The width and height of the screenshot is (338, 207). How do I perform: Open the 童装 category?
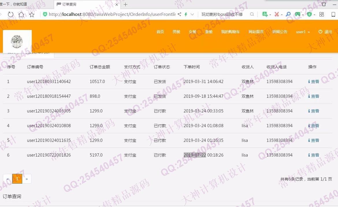[209, 32]
